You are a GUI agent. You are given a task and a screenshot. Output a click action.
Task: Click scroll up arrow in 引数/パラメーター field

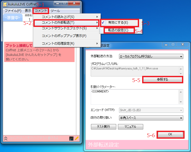tap(181, 92)
